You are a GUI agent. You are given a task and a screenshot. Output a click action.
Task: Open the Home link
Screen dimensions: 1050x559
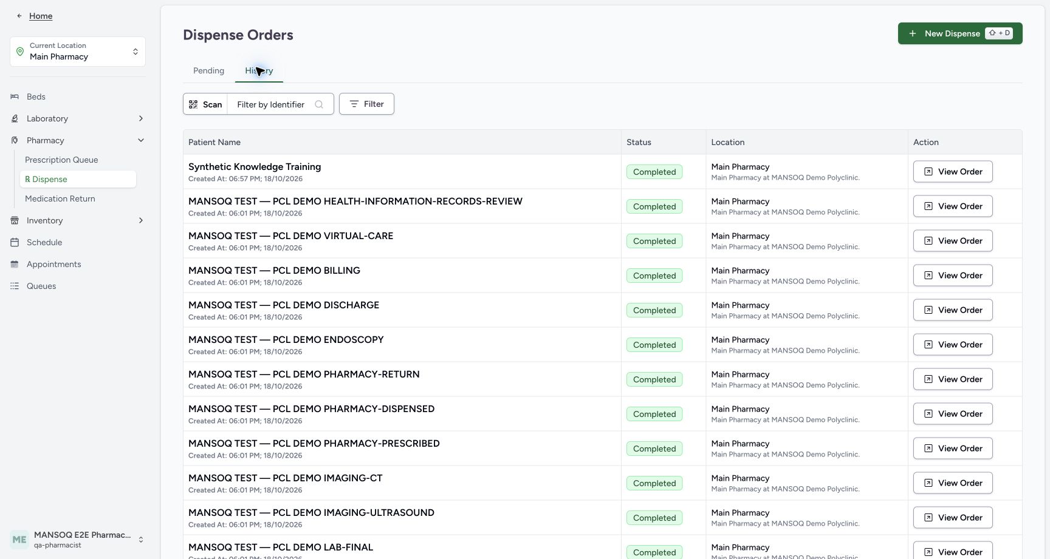[41, 16]
